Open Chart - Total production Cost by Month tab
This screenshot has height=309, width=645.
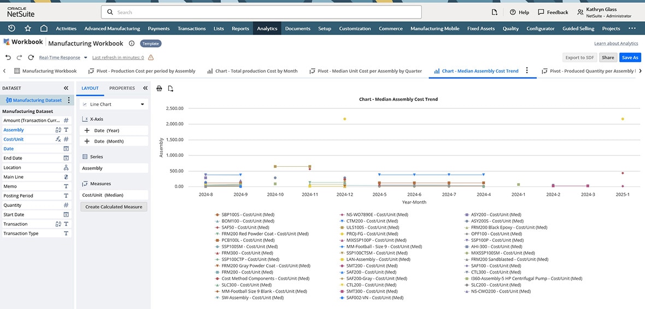tap(252, 71)
